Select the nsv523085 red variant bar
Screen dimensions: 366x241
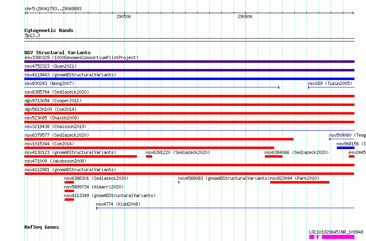pos(189,122)
